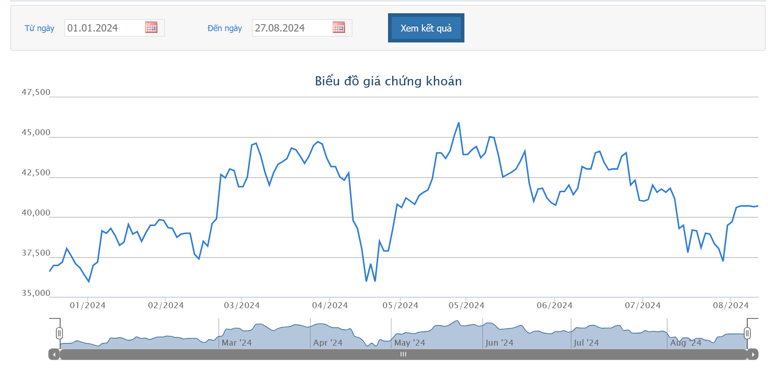Click the 42,500 y-axis label
Viewport: 771px width, 373px height.
36,173
